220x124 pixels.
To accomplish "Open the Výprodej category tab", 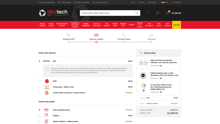I will pyautogui.click(x=177, y=25).
